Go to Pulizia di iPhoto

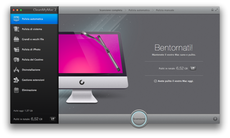[34, 49]
